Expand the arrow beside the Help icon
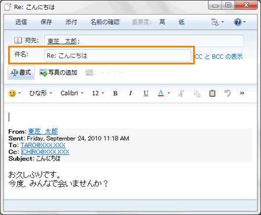 [244, 22]
